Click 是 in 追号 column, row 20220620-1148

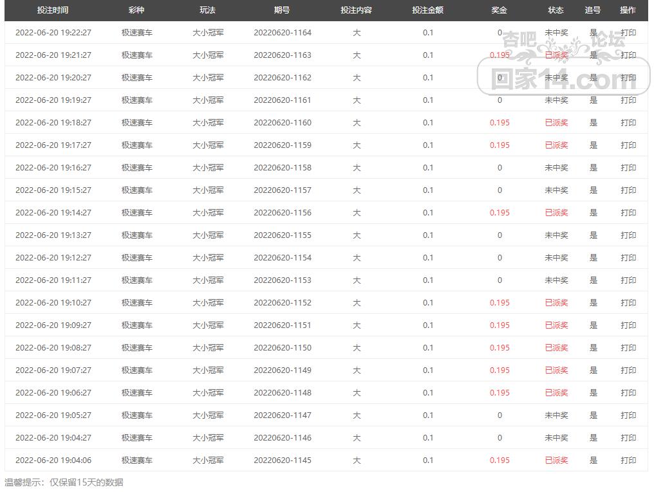(x=593, y=392)
